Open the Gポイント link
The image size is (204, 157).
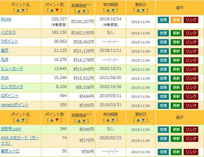[9, 96]
